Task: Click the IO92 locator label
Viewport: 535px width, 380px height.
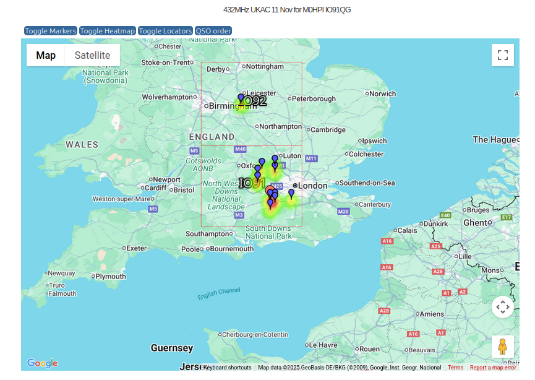Action: click(254, 101)
